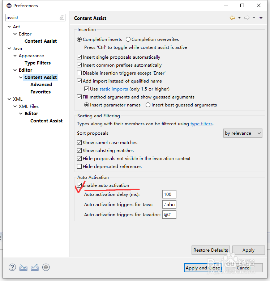270x281 pixels.
Task: Open the static imports link
Action: [113, 89]
